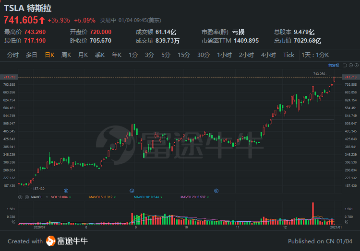Click the Created with footer text
Image resolution: width=360 pixels, height=251 pixels.
[25, 241]
